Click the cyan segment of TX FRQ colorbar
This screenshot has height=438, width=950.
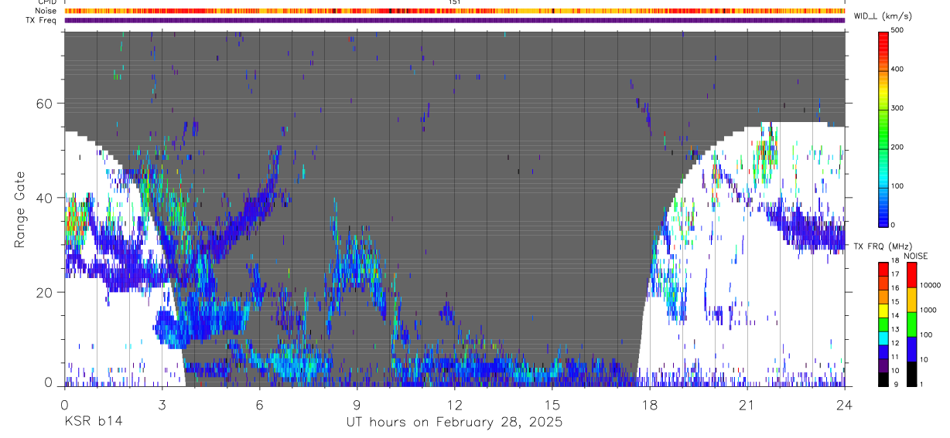[x=883, y=338]
